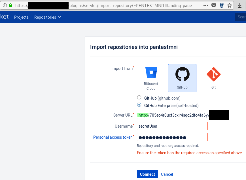Click the 'Import repositories into pentestmni' heading
The width and height of the screenshot is (246, 180).
click(134, 47)
